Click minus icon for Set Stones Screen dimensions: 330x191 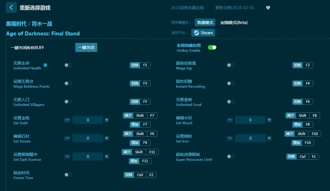67,138
